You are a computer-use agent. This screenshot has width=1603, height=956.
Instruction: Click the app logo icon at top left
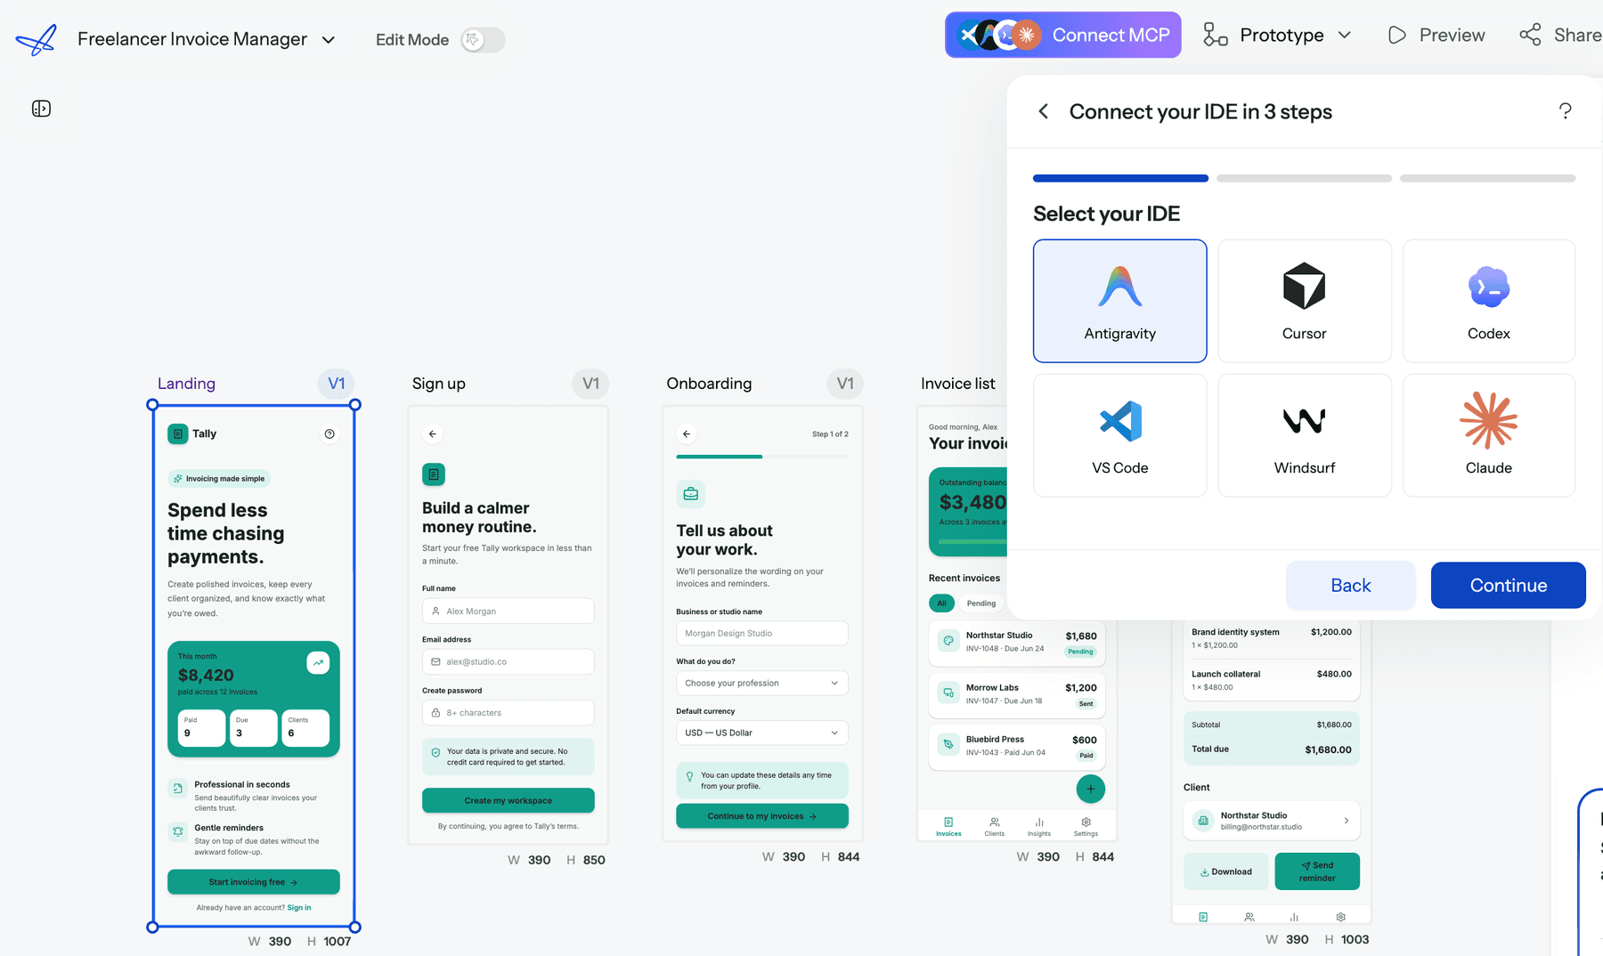(36, 39)
